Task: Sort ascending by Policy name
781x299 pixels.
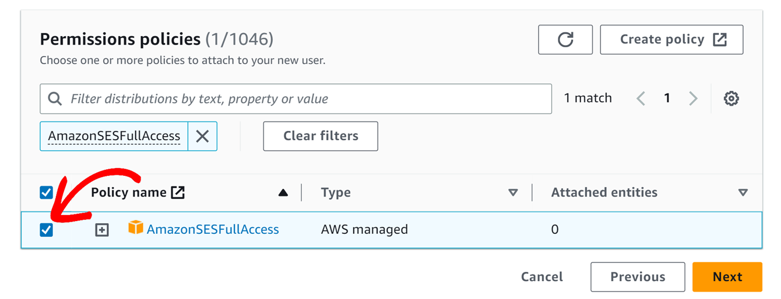Action: point(283,193)
